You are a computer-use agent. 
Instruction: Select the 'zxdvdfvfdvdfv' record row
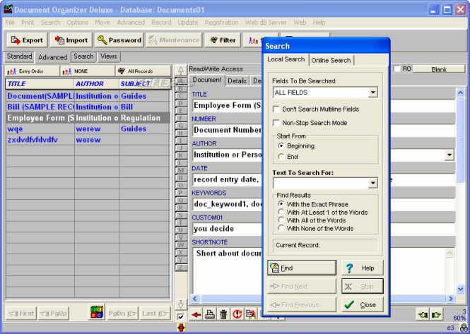[88, 140]
